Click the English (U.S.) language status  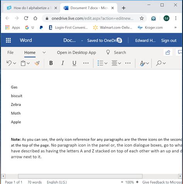point(57,182)
